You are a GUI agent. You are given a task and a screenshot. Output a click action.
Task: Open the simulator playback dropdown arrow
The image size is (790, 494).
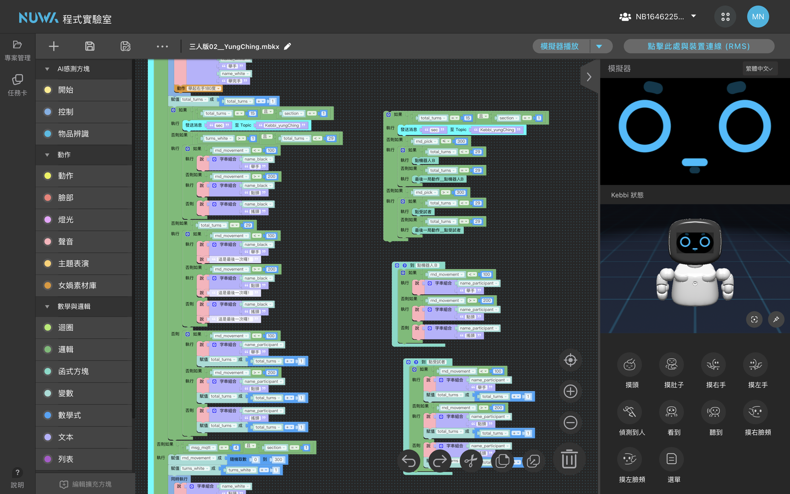(599, 46)
